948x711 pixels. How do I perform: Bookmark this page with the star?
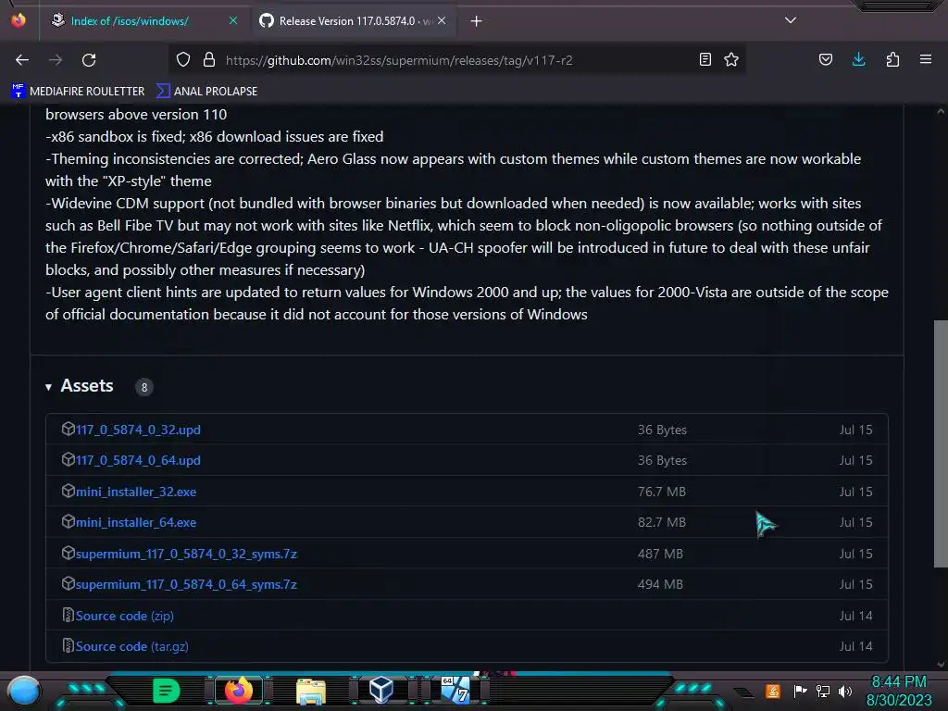(731, 60)
